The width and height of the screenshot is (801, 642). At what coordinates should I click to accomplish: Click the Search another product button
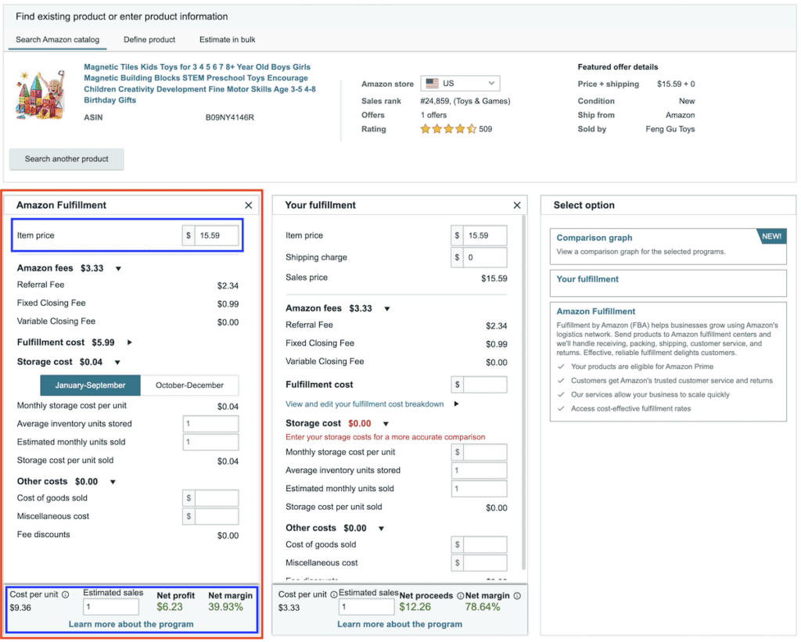coord(66,159)
